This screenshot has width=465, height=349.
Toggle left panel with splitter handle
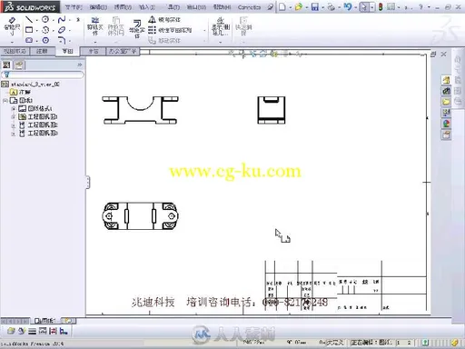pos(88,182)
